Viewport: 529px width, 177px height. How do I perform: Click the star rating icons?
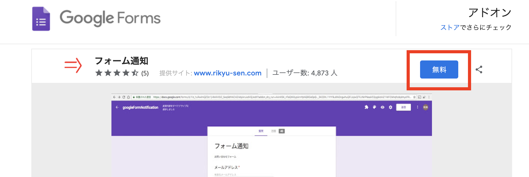tap(117, 73)
